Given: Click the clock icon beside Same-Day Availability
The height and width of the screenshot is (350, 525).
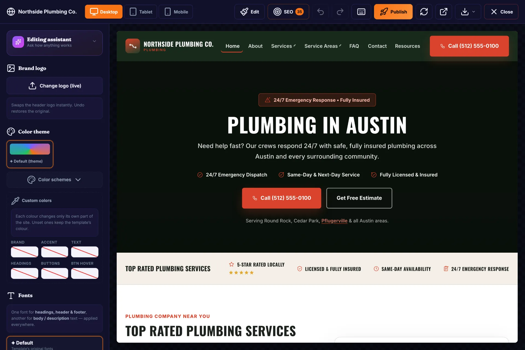Looking at the screenshot, I should click(376, 269).
